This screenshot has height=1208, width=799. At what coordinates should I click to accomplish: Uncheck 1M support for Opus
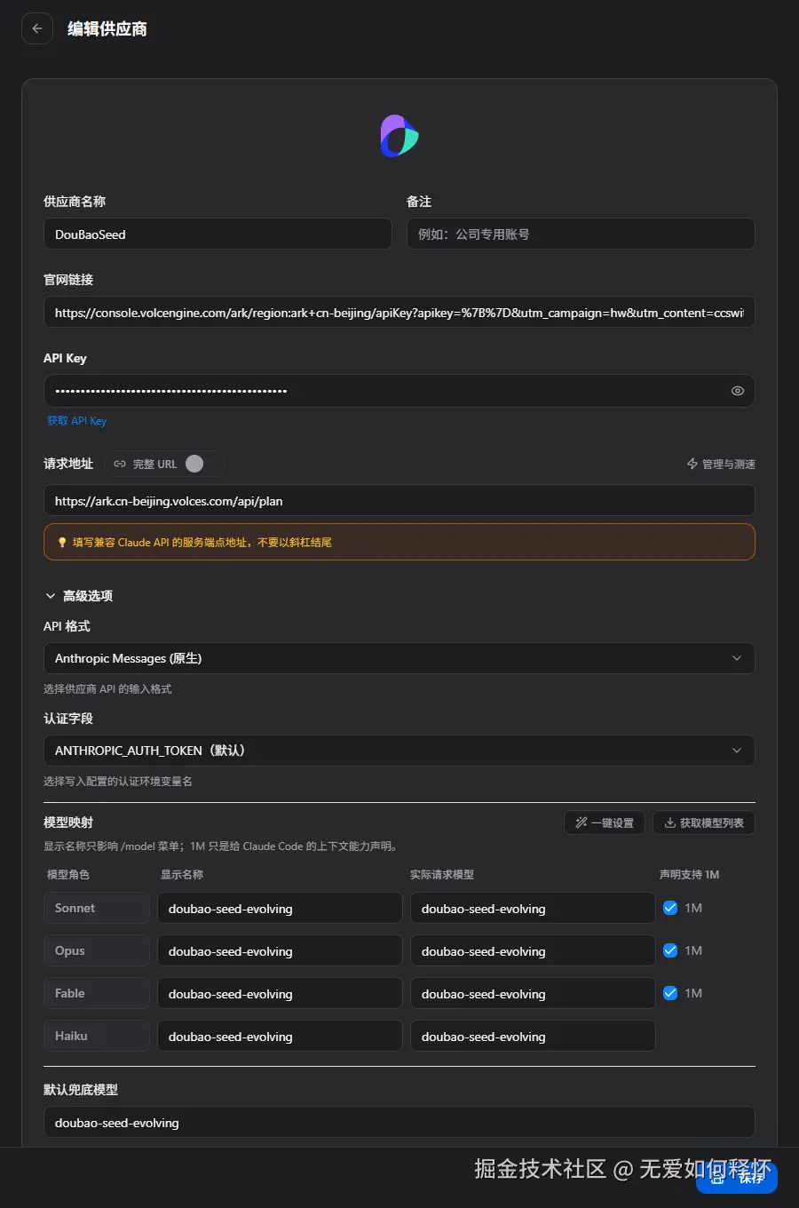pos(670,950)
